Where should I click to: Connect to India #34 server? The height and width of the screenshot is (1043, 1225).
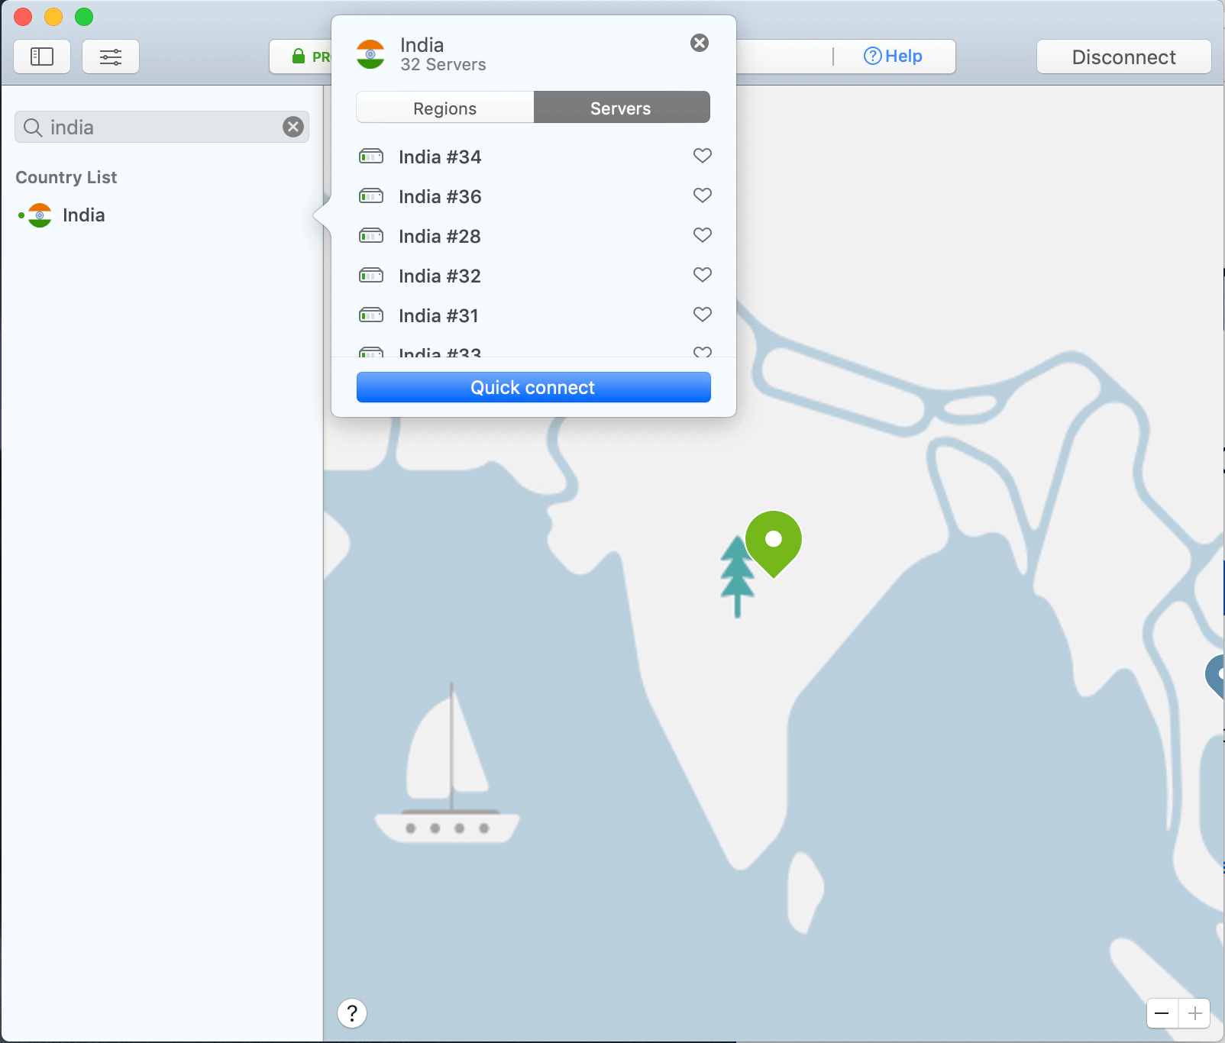click(440, 157)
